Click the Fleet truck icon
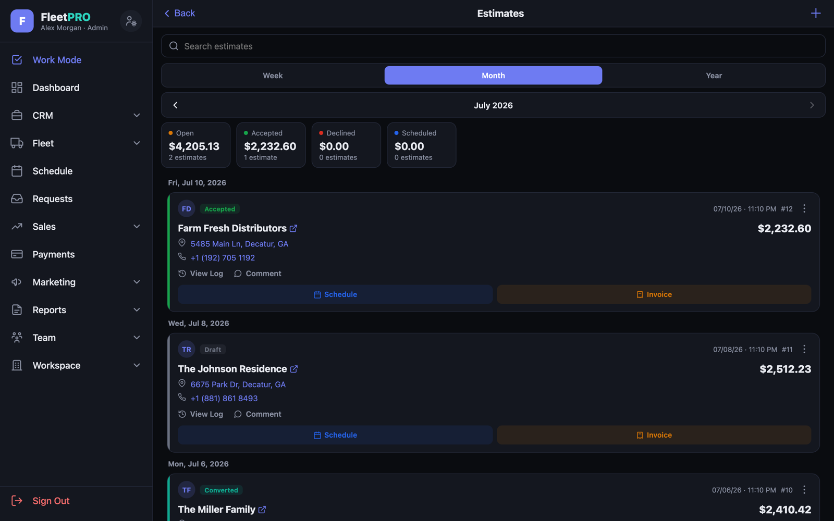The image size is (834, 521). (x=17, y=143)
